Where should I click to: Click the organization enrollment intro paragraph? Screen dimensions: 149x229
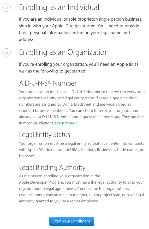coord(79,68)
